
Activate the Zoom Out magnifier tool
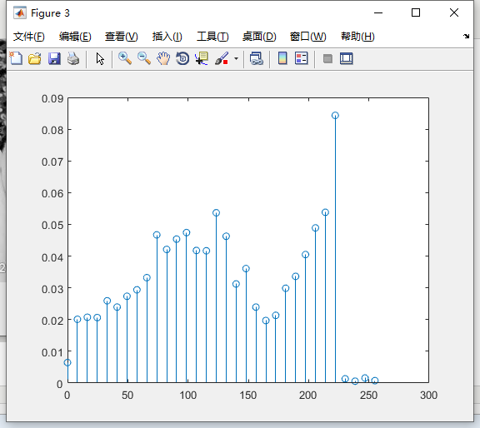click(x=144, y=58)
